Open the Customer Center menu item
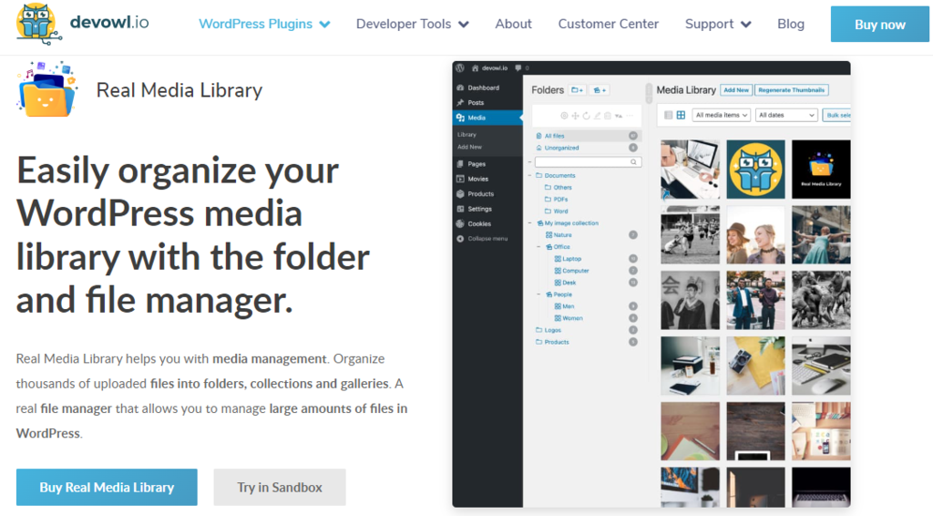This screenshot has height=516, width=933. (608, 24)
